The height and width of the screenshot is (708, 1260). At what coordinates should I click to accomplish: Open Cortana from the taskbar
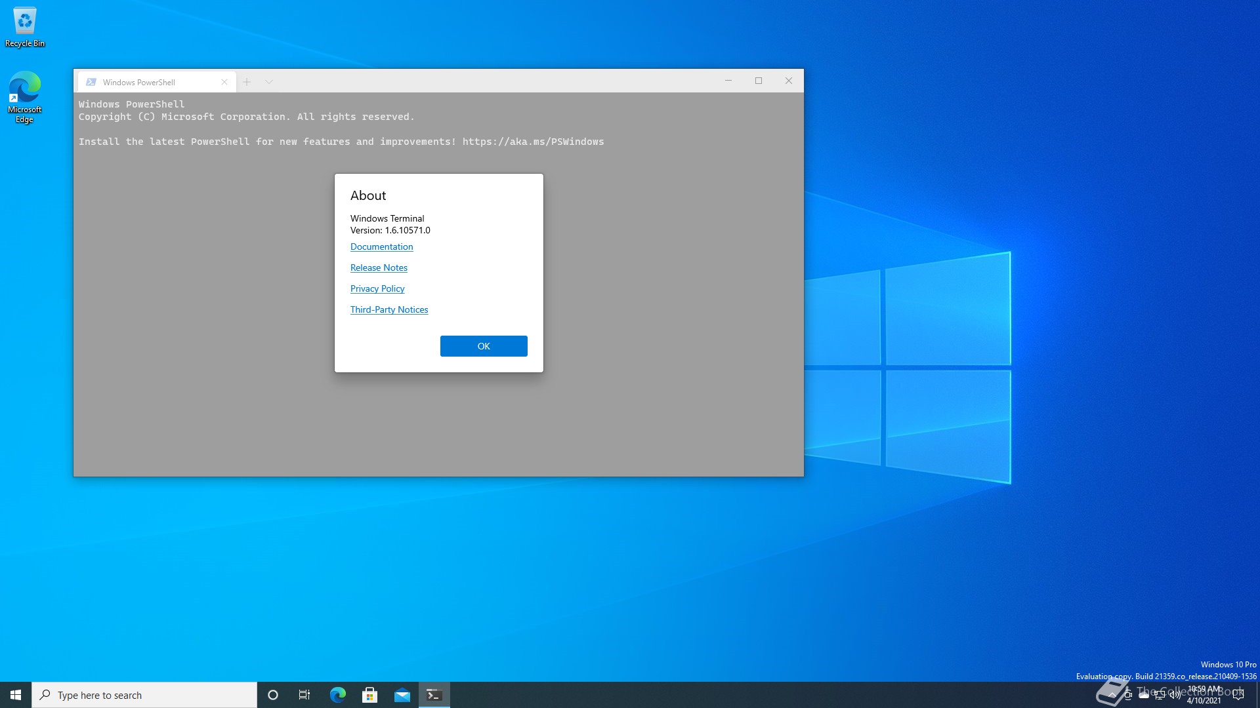click(x=273, y=695)
